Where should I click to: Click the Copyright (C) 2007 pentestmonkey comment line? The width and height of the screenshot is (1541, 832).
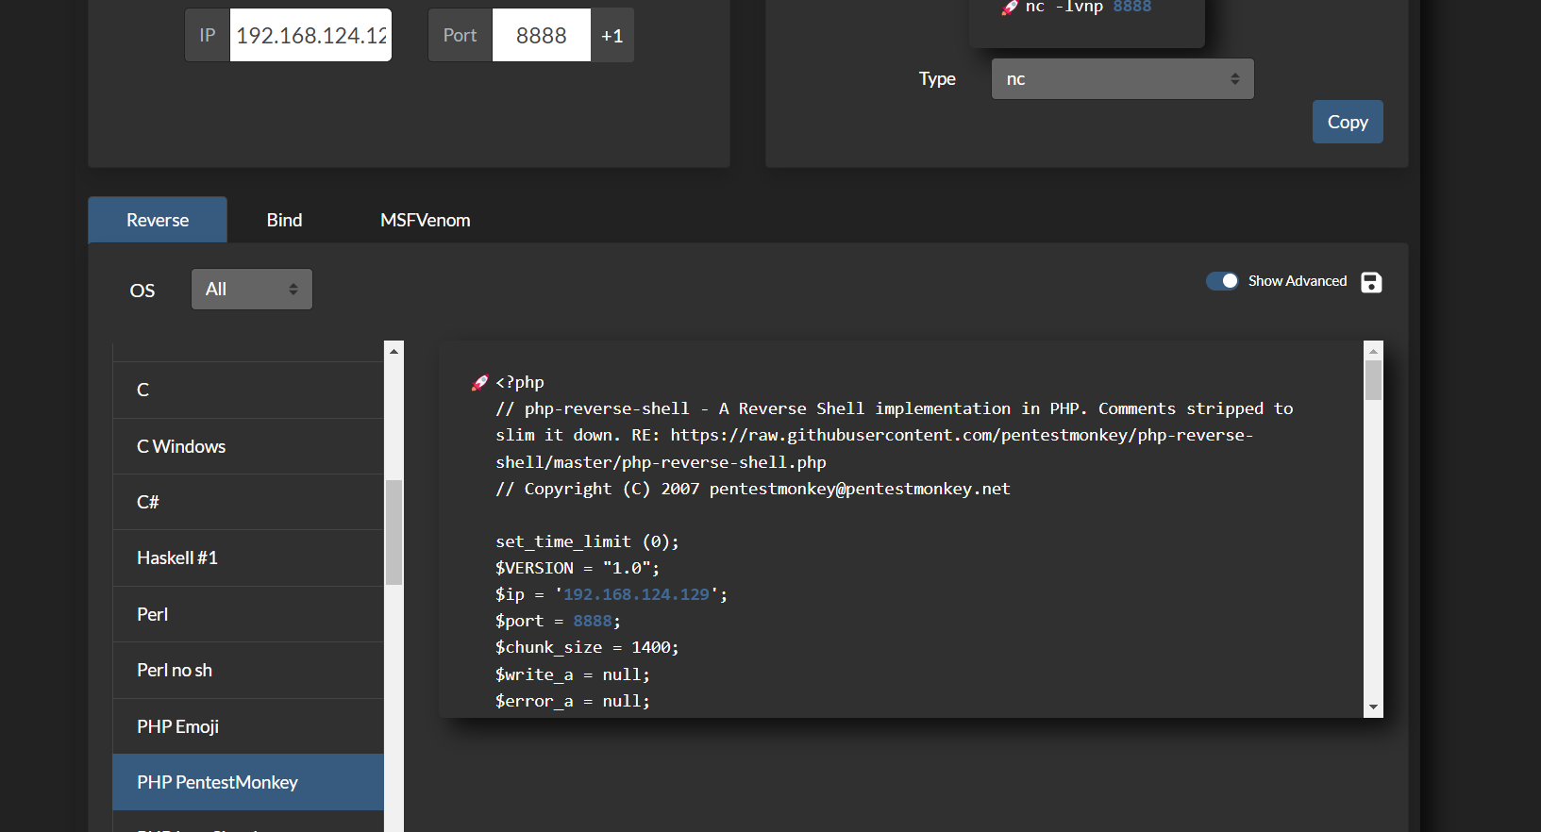tap(753, 489)
